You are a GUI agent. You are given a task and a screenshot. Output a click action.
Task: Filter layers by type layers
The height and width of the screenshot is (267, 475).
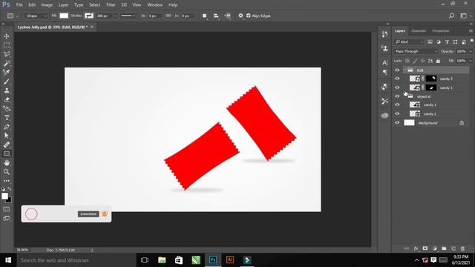tap(447, 42)
